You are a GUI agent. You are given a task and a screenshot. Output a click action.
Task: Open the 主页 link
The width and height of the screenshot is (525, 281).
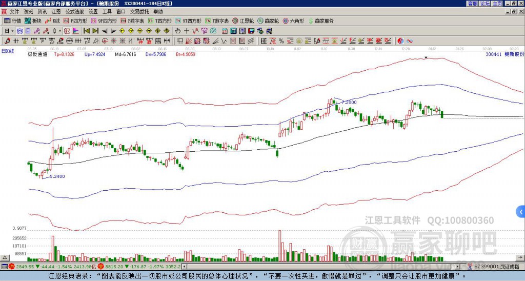pyautogui.click(x=497, y=4)
